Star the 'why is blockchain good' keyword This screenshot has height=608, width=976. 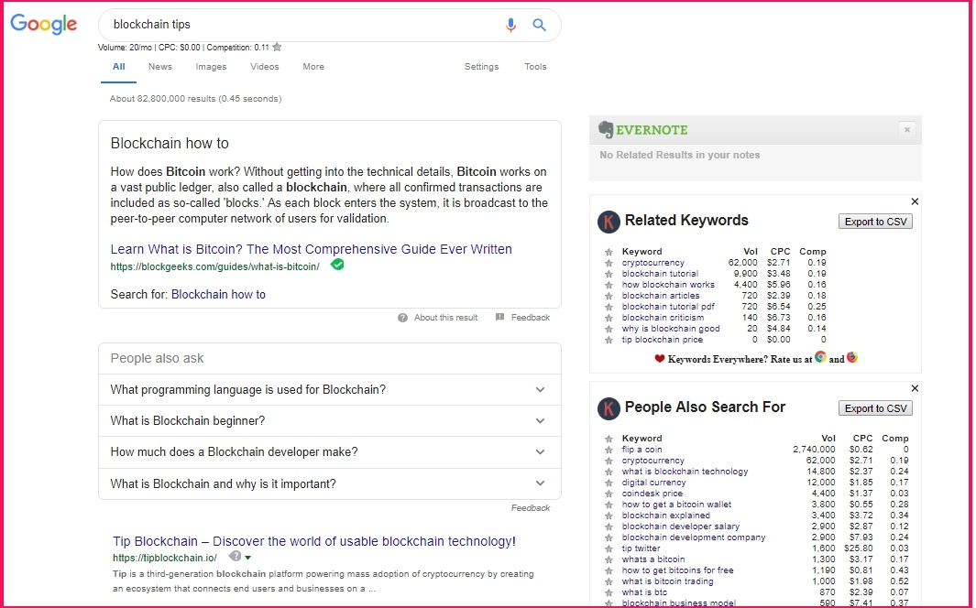coord(609,330)
